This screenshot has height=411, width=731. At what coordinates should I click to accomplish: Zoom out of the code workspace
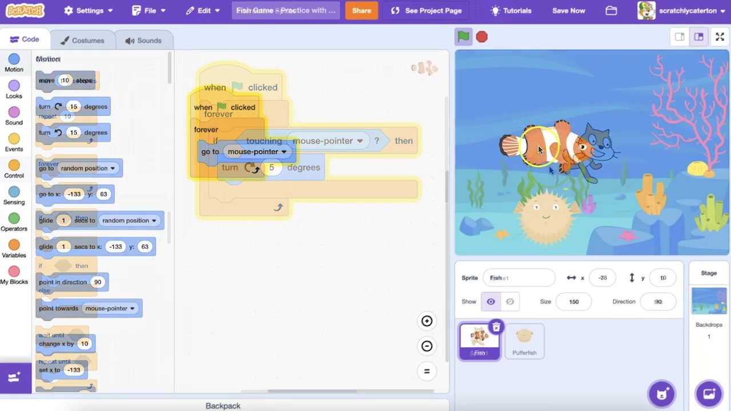click(x=427, y=346)
